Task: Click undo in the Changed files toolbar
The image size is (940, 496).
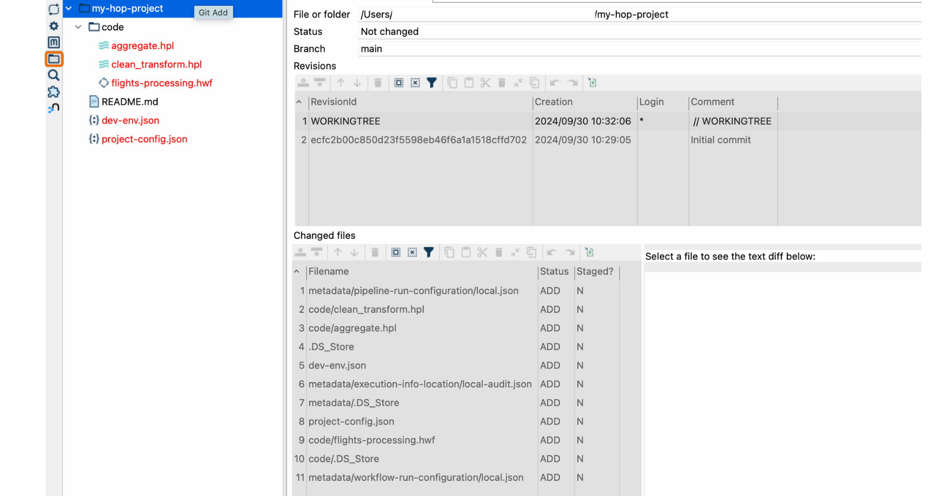Action: (x=552, y=252)
